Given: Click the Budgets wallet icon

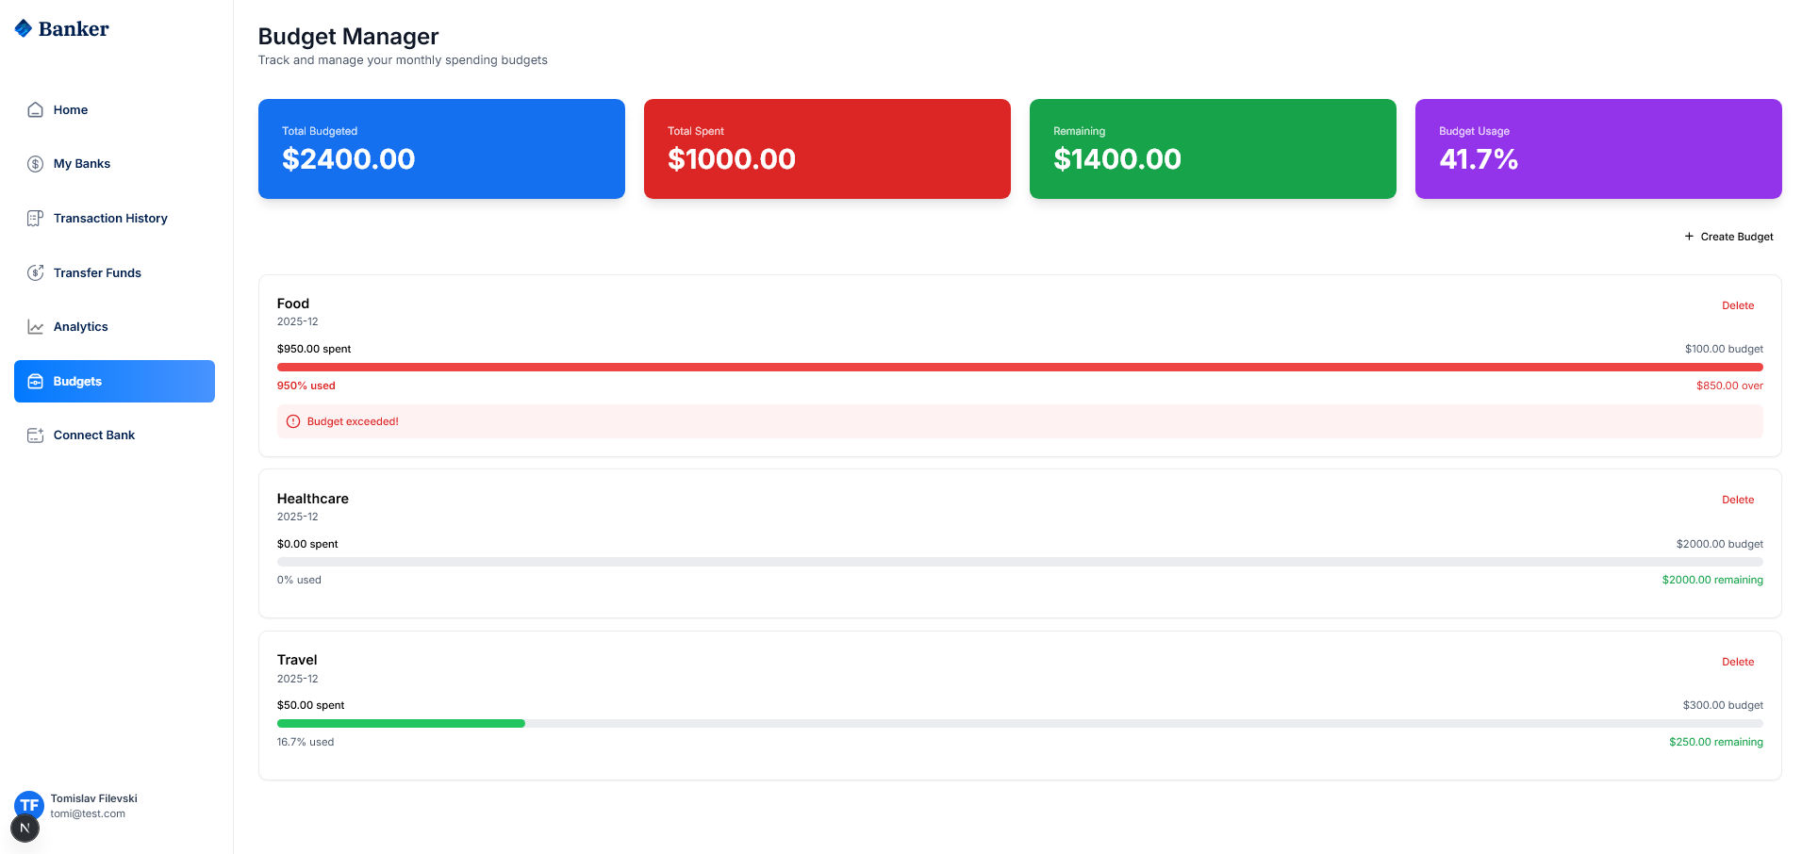Looking at the screenshot, I should click(35, 382).
